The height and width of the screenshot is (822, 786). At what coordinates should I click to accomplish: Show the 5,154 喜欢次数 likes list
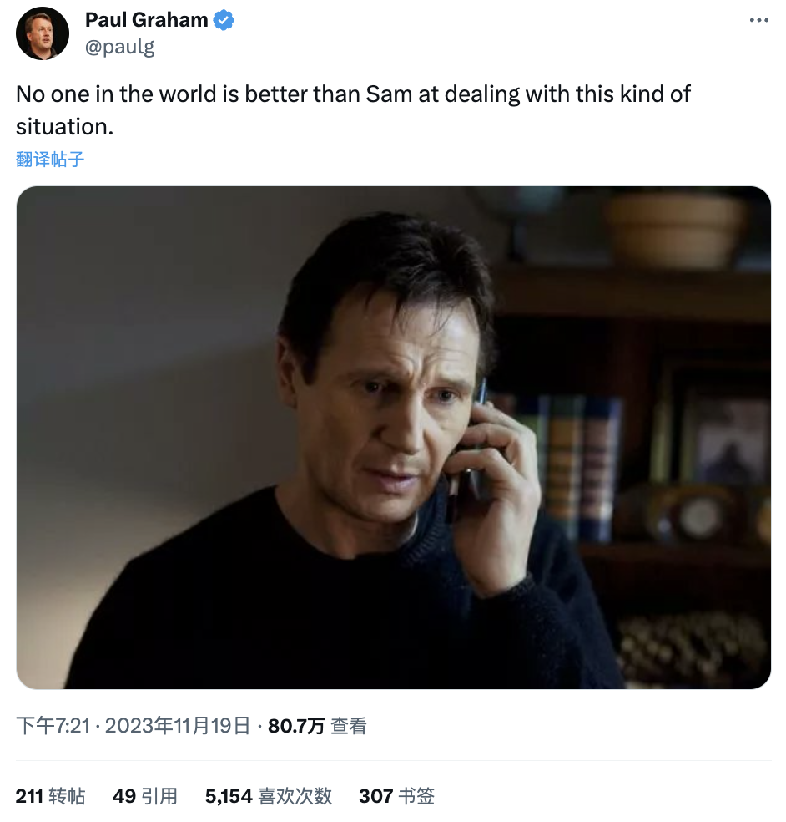pyautogui.click(x=269, y=796)
